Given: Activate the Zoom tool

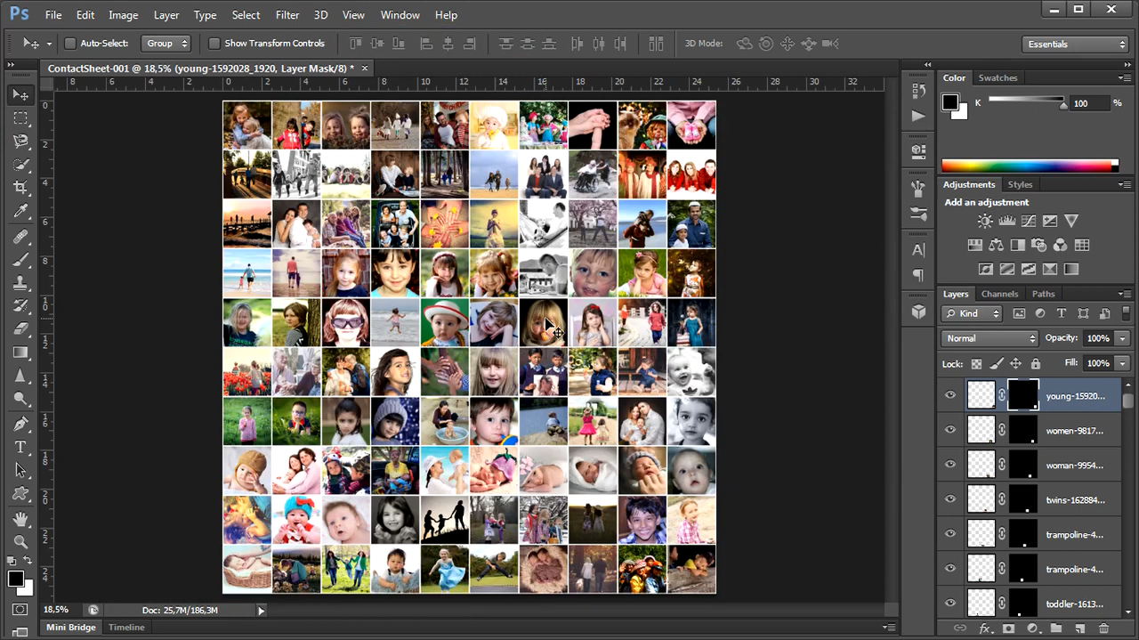Looking at the screenshot, I should coord(20,541).
